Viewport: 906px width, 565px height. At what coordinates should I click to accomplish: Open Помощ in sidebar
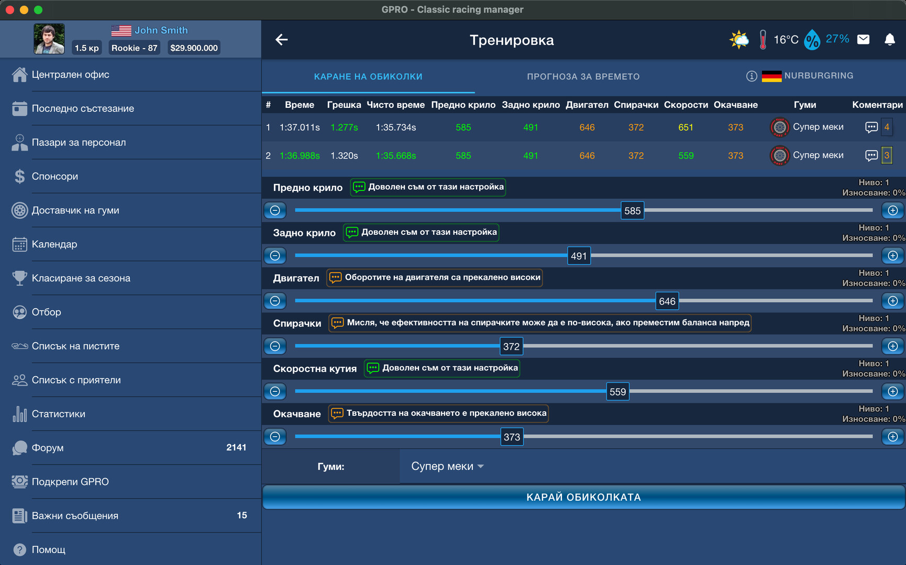point(130,550)
